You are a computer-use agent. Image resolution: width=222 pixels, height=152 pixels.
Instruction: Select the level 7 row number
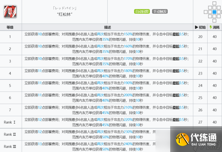[x=10, y=110]
